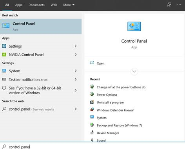Click the Power Options icon in Recent
This screenshot has height=149, width=185.
[x=92, y=94]
